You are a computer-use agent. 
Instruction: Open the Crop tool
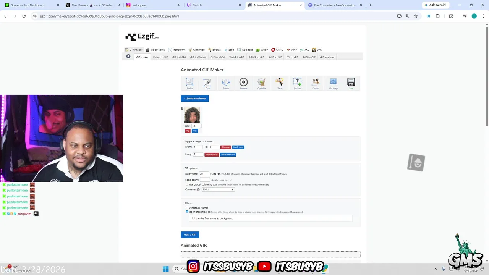coord(207,84)
